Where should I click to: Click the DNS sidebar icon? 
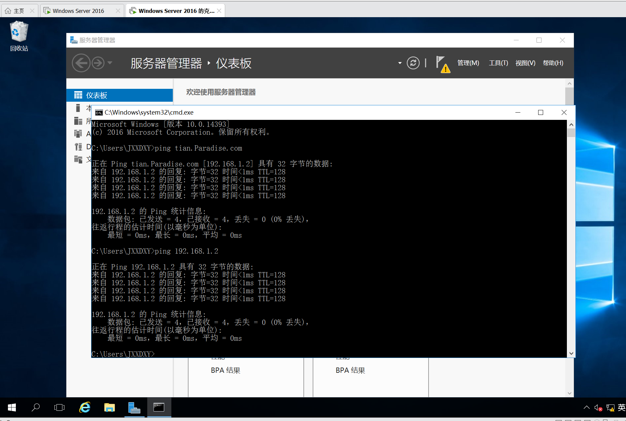(x=78, y=147)
